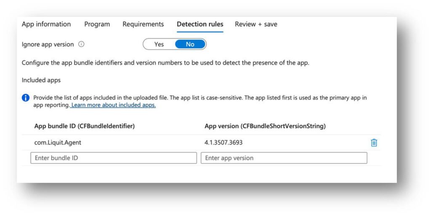Screen dimensions: 431x217
Task: Delete the com.Liquit.Agent entry with trash icon
Action: (374, 143)
